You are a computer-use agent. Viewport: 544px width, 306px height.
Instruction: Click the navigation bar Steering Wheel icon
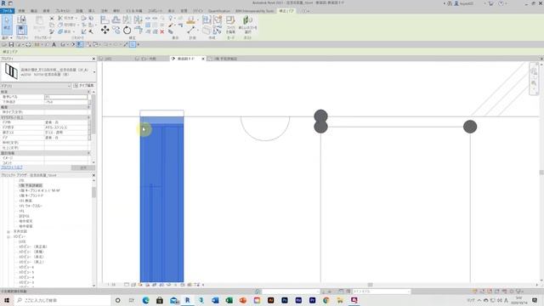click(x=534, y=71)
